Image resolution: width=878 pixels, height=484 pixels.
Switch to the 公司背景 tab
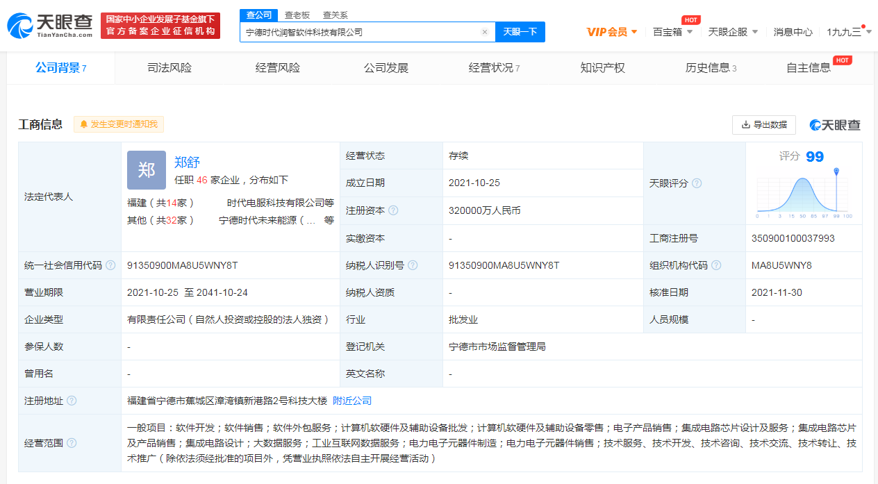[x=61, y=68]
